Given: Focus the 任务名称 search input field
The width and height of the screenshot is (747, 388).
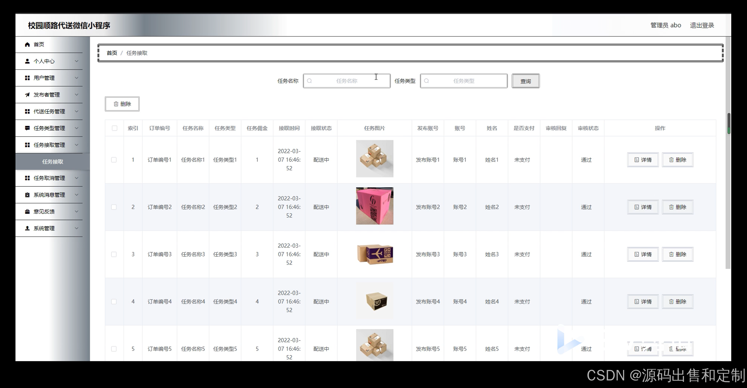Looking at the screenshot, I should click(x=347, y=81).
